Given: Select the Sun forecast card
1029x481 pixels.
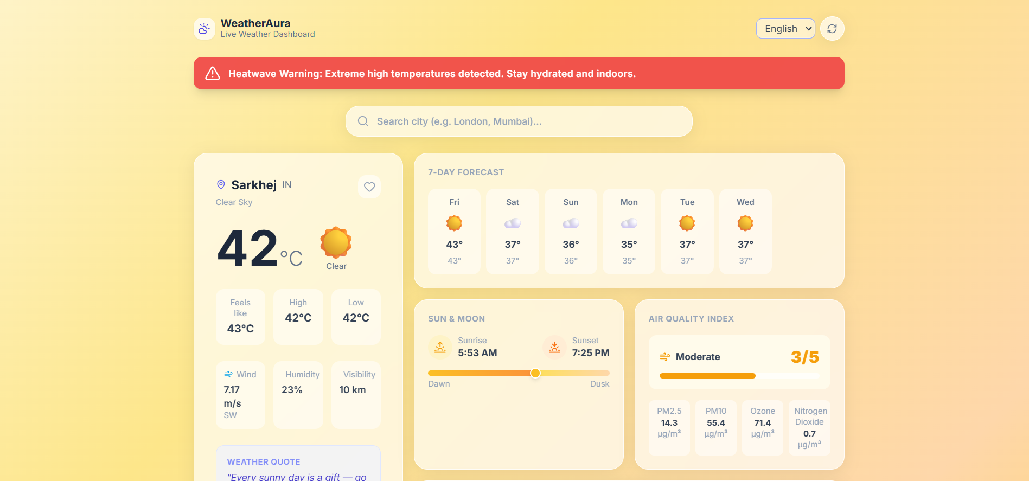Looking at the screenshot, I should [571, 231].
